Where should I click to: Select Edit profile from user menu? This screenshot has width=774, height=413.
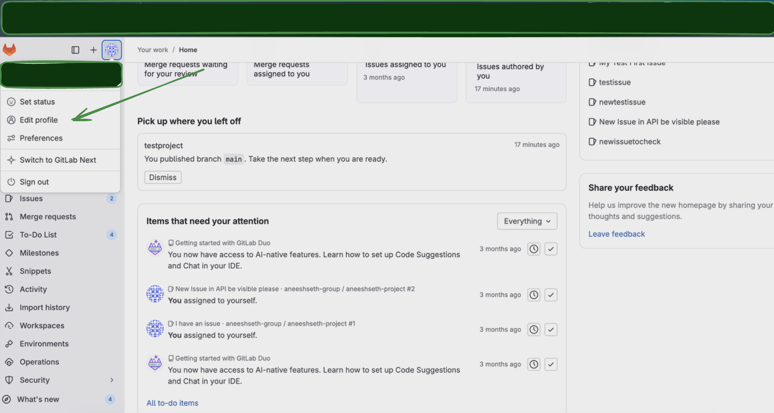(39, 120)
